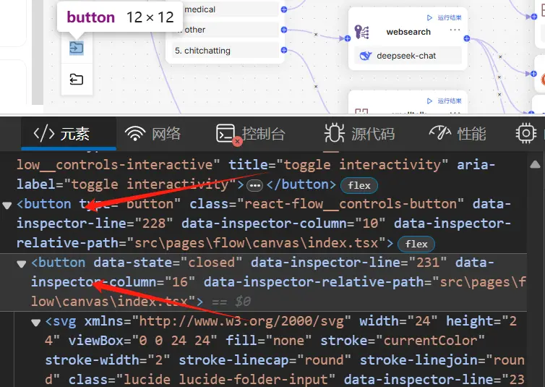Select the medical category row
The width and height of the screenshot is (545, 387).
click(227, 9)
